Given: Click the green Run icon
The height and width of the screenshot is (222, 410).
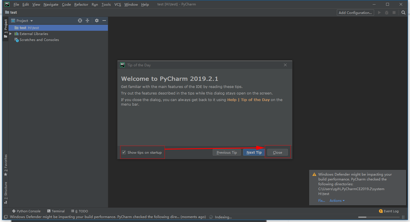Looking at the screenshot, I should pyautogui.click(x=379, y=13).
